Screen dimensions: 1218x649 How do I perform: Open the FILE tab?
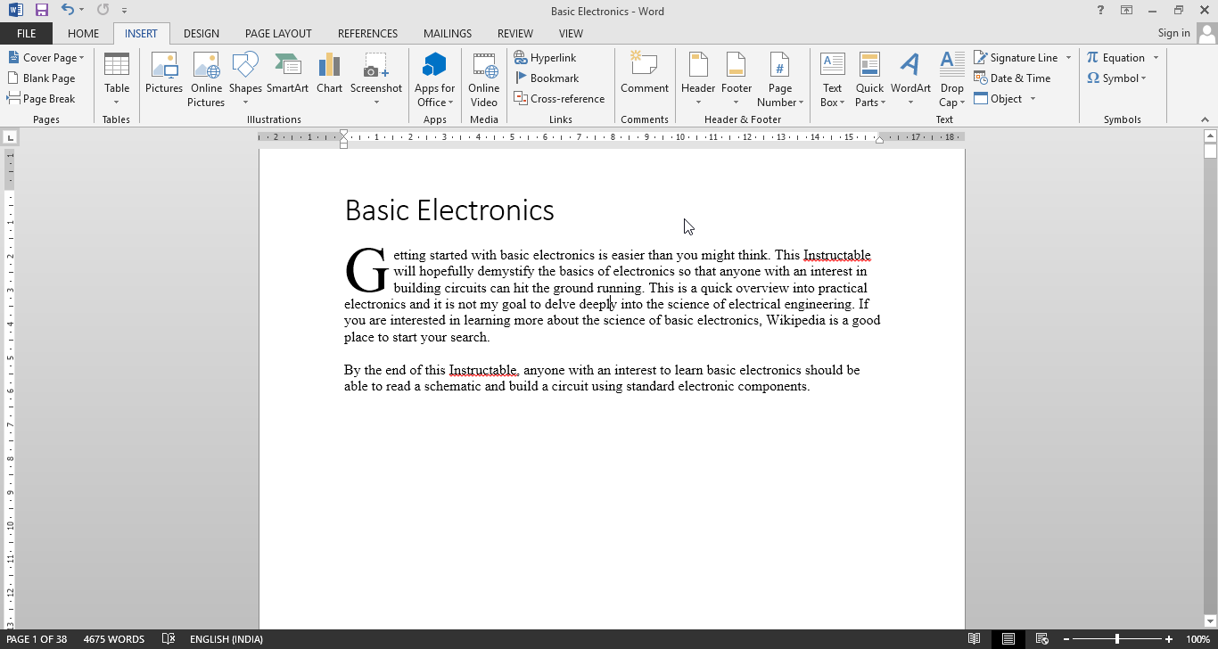click(26, 34)
